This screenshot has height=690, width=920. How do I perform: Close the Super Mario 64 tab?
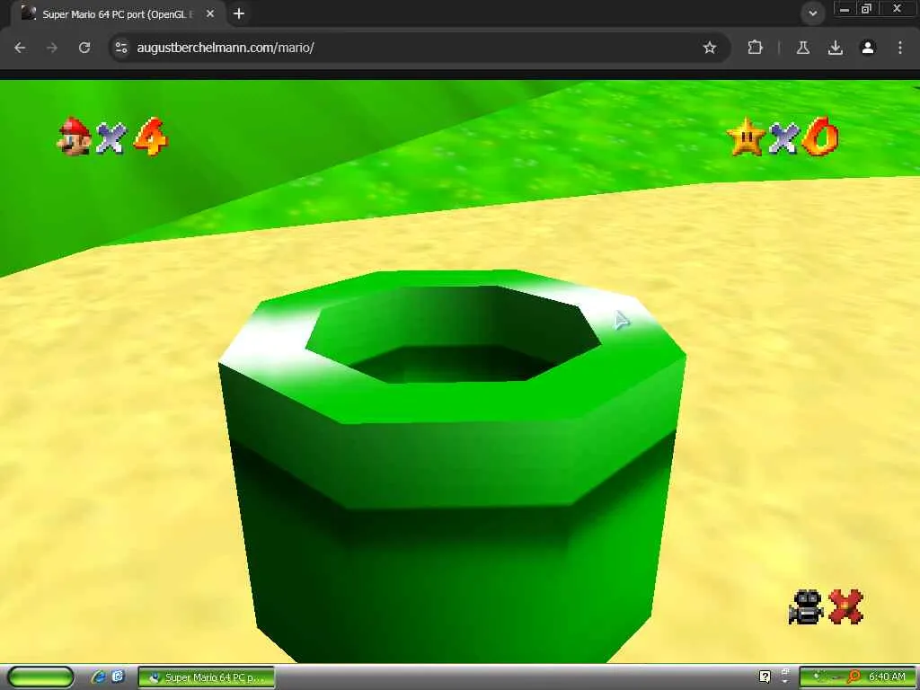point(210,13)
